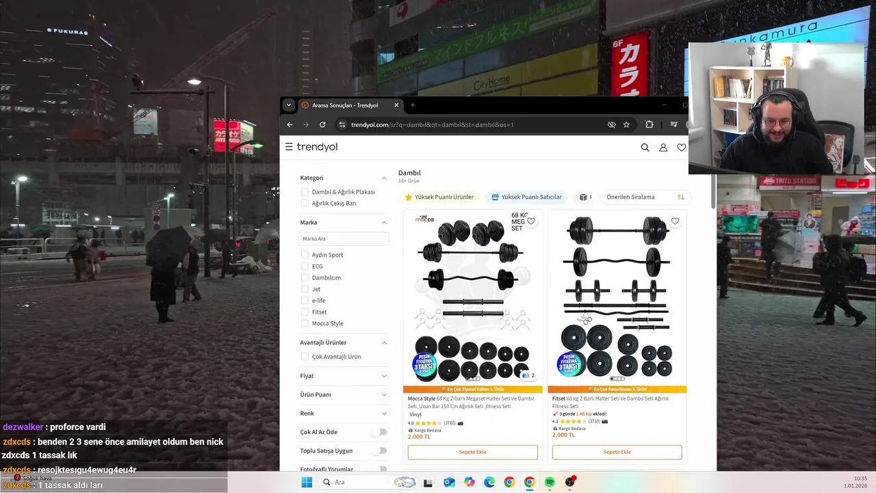876x493 pixels.
Task: Click the crossed-eye icon in address bar
Action: (x=612, y=125)
